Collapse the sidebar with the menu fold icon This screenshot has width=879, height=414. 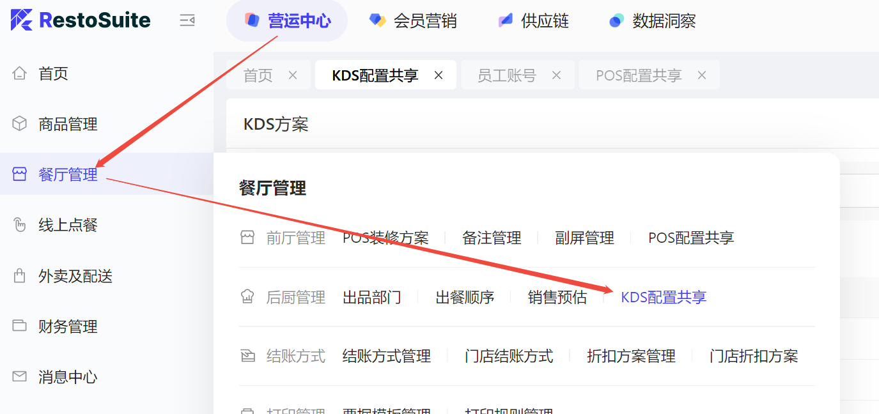187,20
